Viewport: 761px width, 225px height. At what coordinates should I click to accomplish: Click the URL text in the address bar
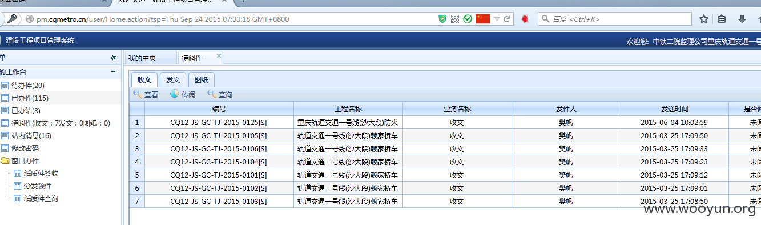click(x=163, y=19)
